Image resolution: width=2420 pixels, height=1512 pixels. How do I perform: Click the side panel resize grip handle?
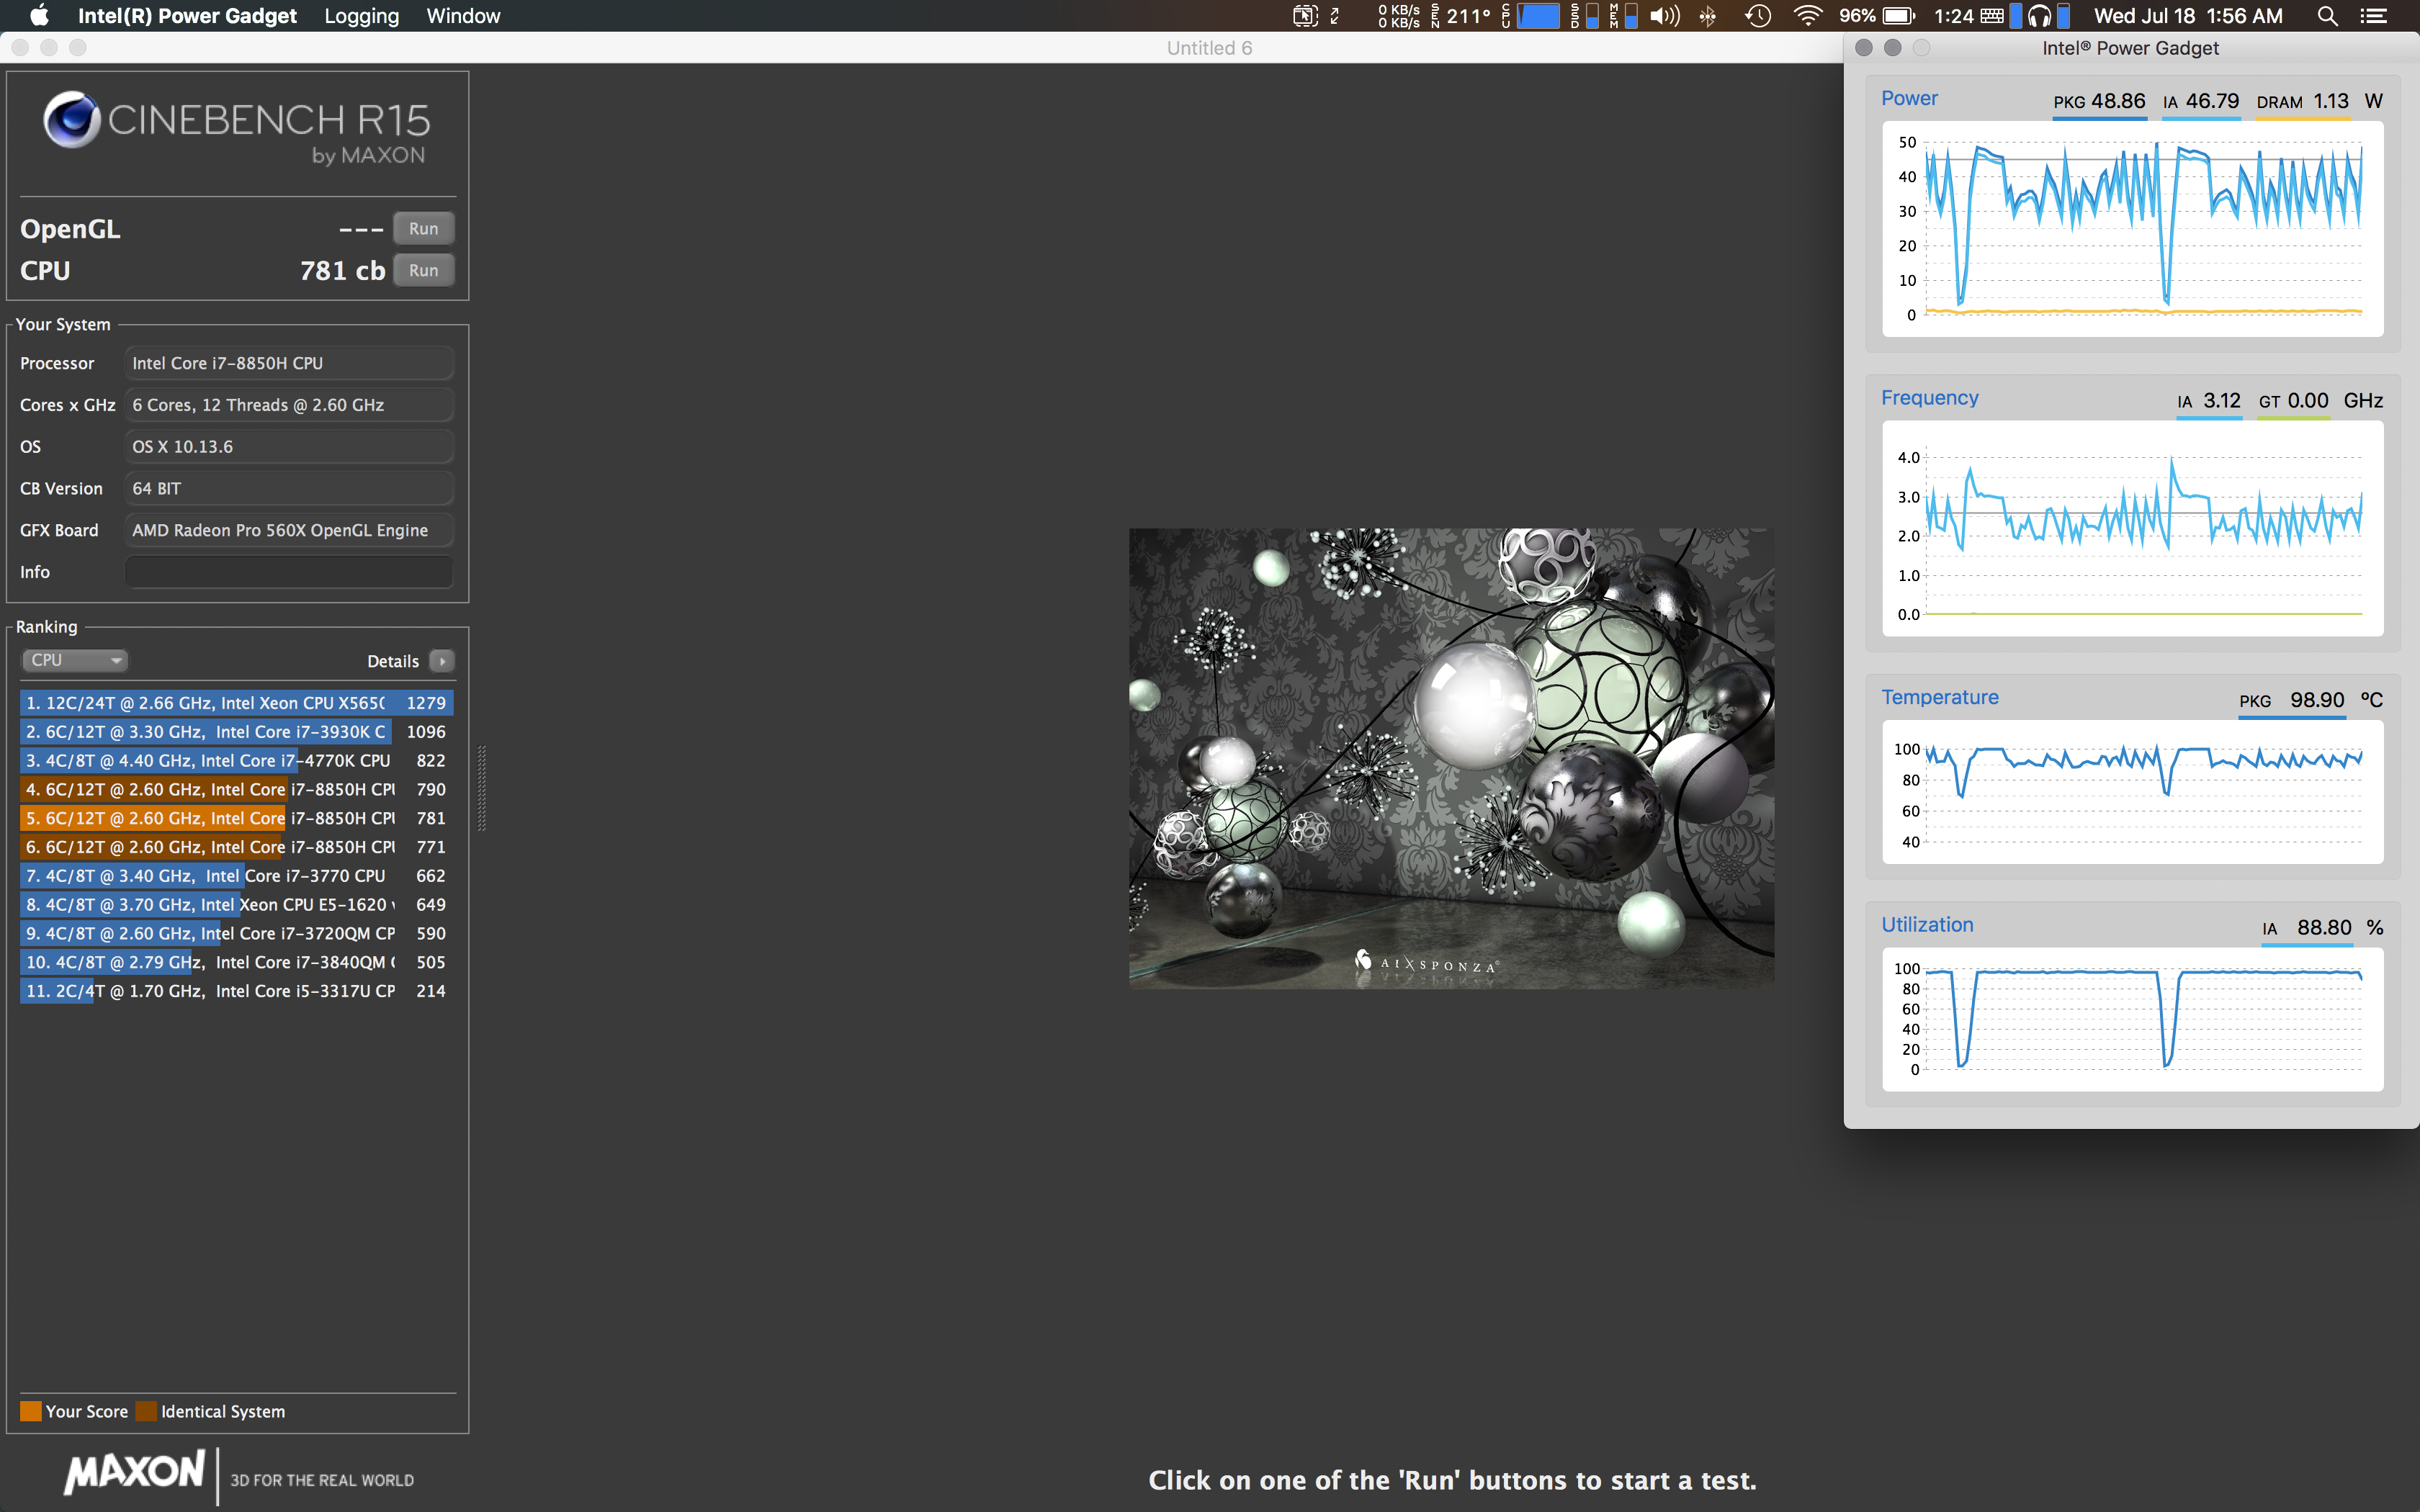coord(482,788)
